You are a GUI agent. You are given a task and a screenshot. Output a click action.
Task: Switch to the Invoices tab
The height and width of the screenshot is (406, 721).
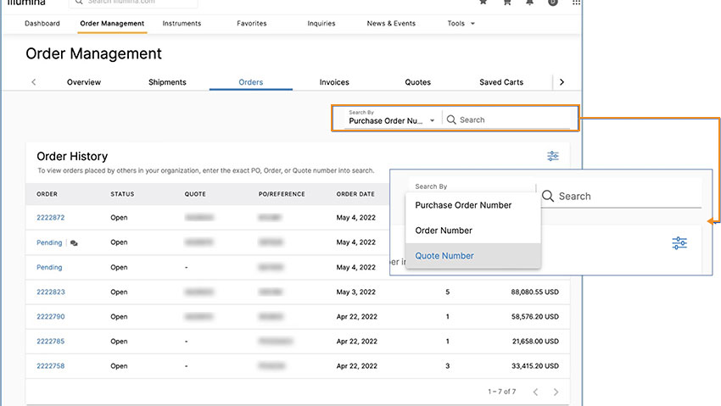tap(334, 82)
